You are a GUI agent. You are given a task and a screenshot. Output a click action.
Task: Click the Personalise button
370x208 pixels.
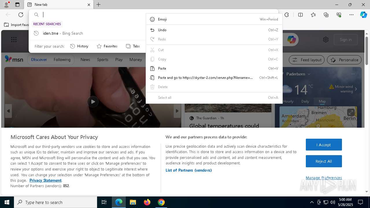click(x=344, y=60)
